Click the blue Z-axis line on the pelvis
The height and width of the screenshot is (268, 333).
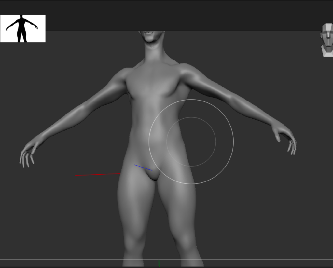coord(143,167)
